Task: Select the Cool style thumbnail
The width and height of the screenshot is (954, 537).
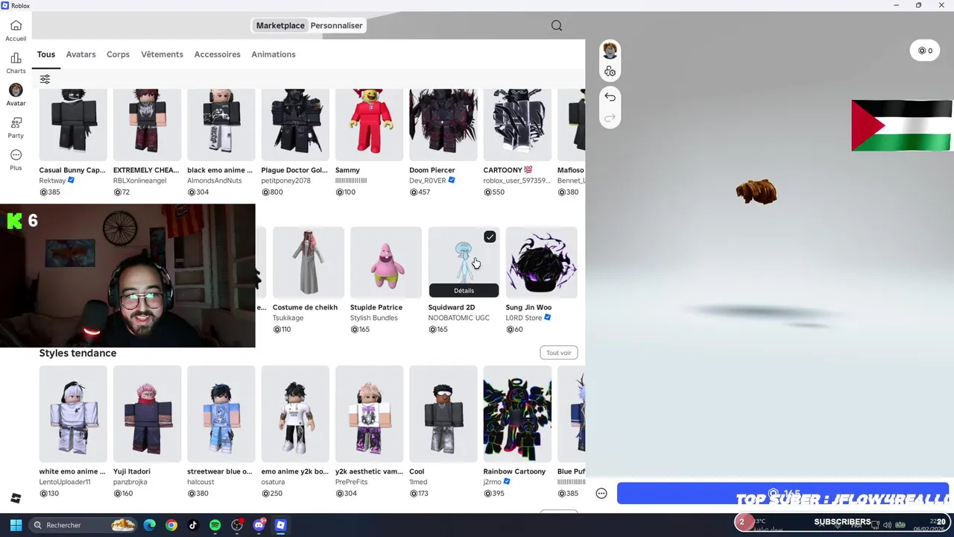Action: click(x=443, y=414)
